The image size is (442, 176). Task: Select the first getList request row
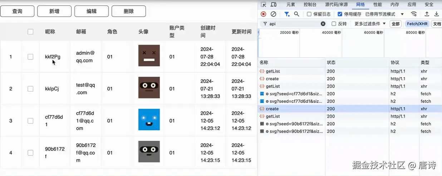pos(350,71)
